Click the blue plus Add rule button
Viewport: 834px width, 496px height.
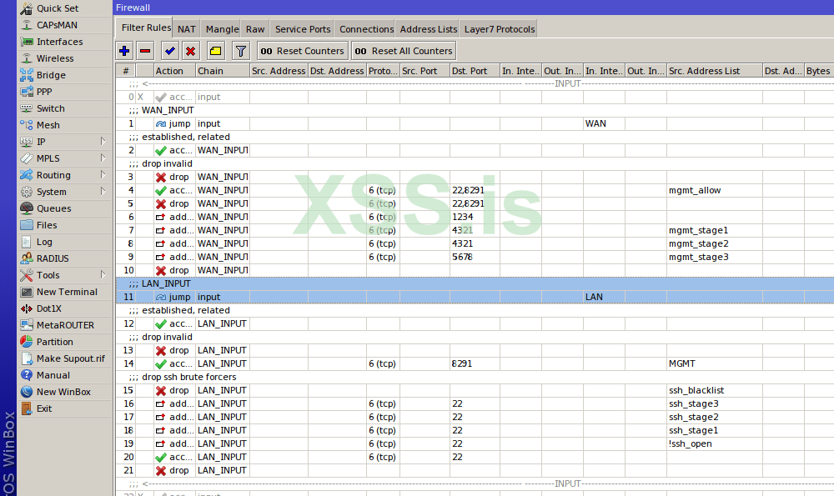coord(124,51)
